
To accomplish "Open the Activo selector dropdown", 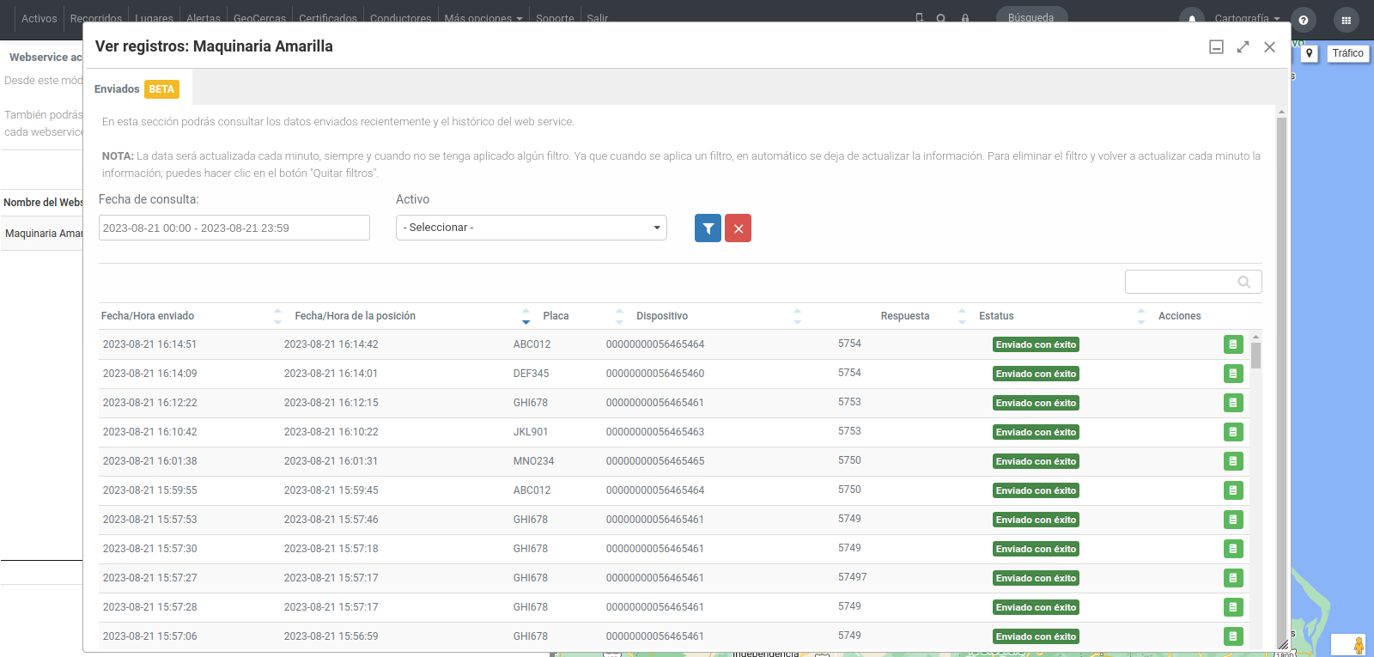I will pos(532,228).
